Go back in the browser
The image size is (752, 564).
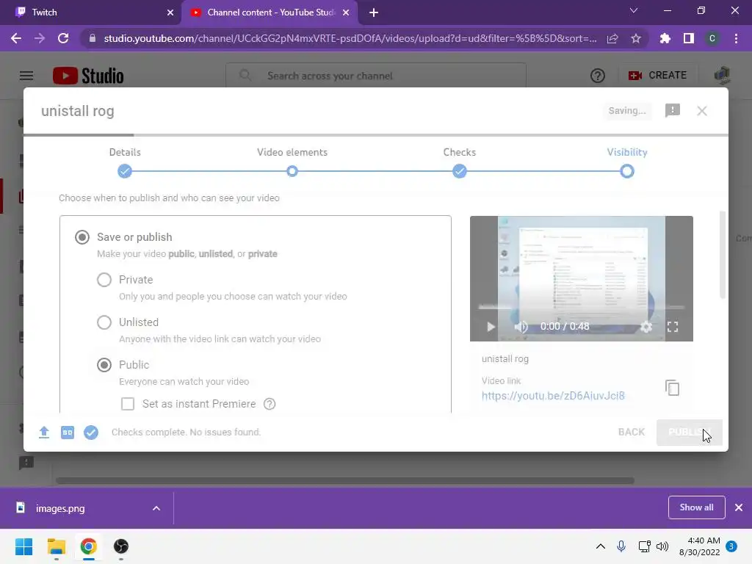(x=16, y=38)
